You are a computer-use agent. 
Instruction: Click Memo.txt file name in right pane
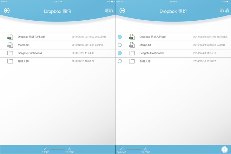[145, 45]
